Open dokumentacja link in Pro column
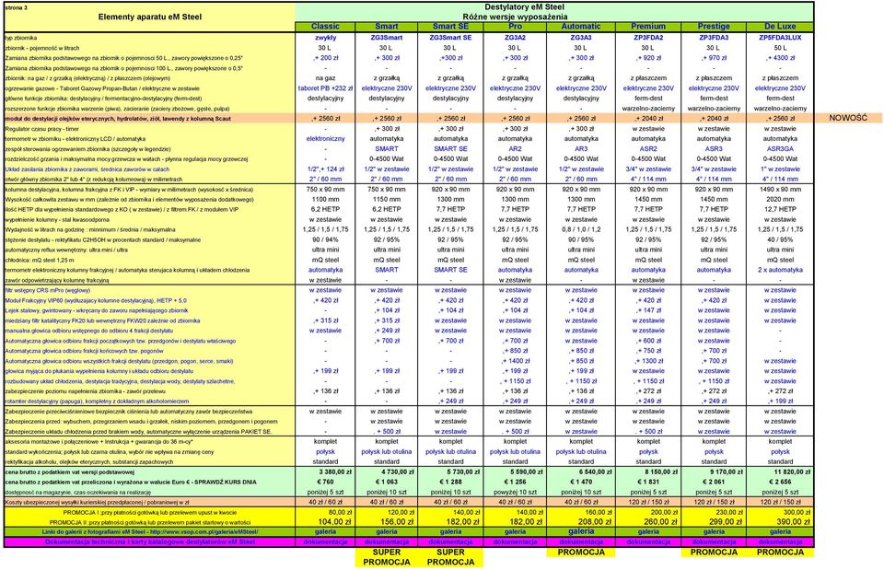The width and height of the screenshot is (884, 570). click(515, 541)
